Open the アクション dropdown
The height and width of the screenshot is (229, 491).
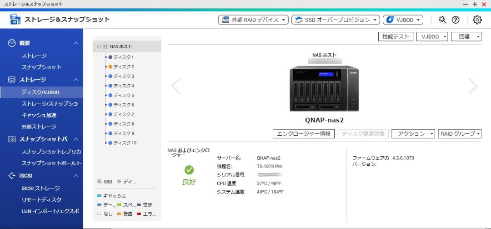(x=413, y=134)
